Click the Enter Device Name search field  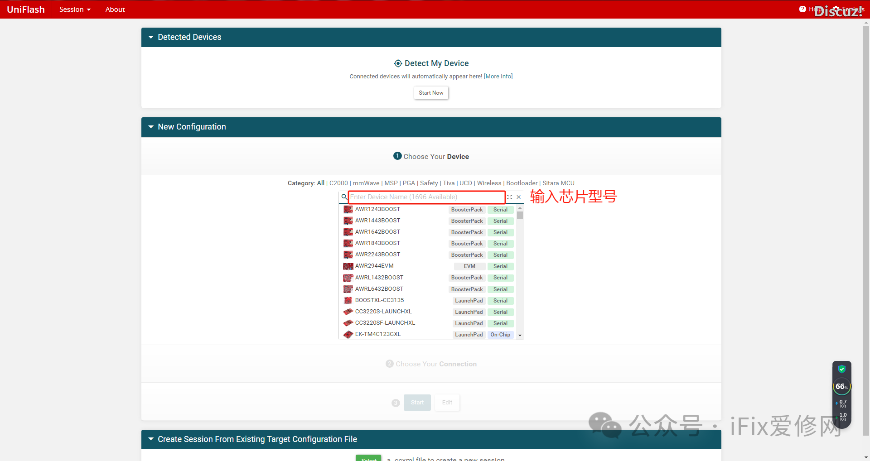426,197
